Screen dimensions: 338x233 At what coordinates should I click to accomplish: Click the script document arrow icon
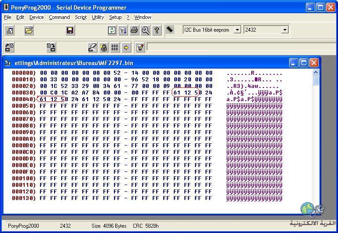click(123, 30)
